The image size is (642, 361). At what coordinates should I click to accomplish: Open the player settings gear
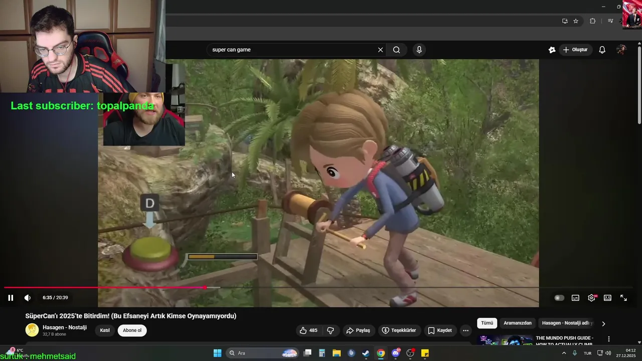(592, 298)
